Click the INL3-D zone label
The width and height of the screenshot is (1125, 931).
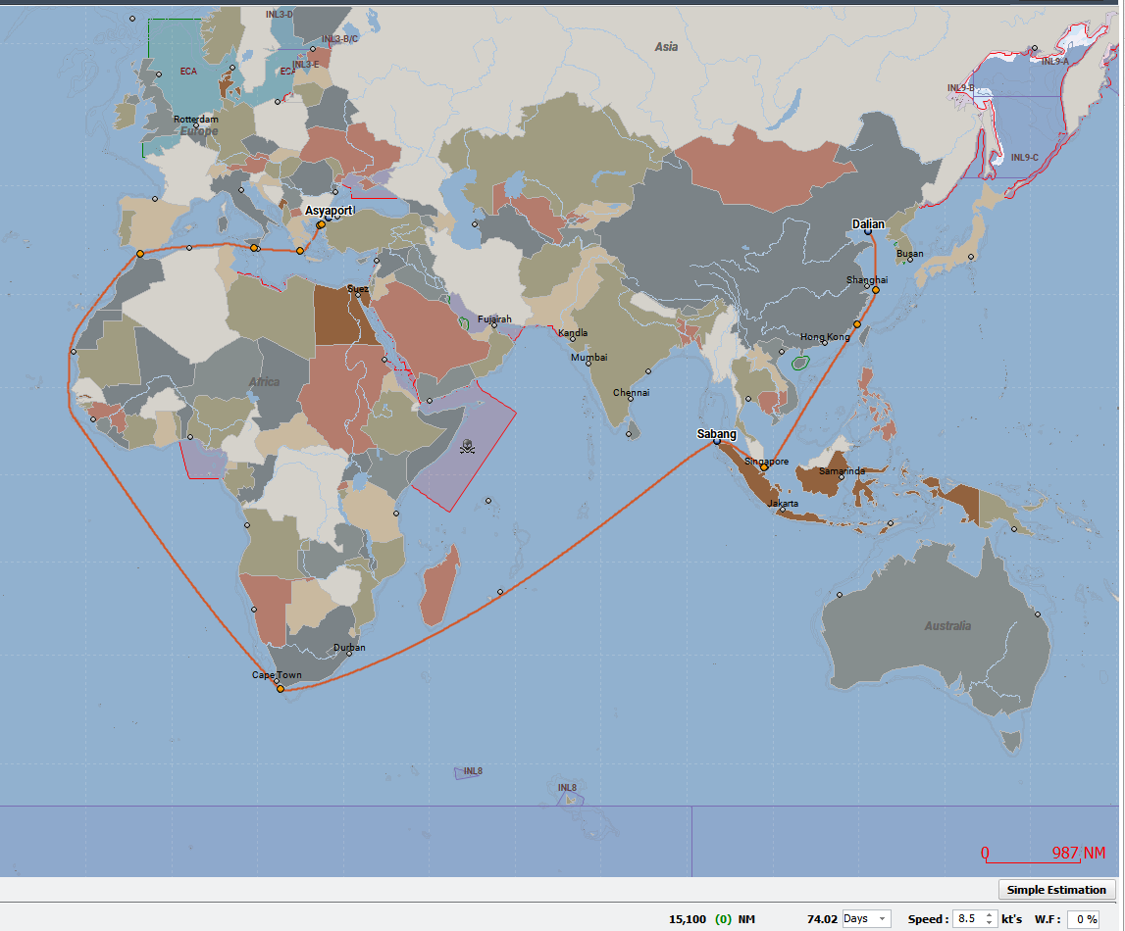coord(279,15)
